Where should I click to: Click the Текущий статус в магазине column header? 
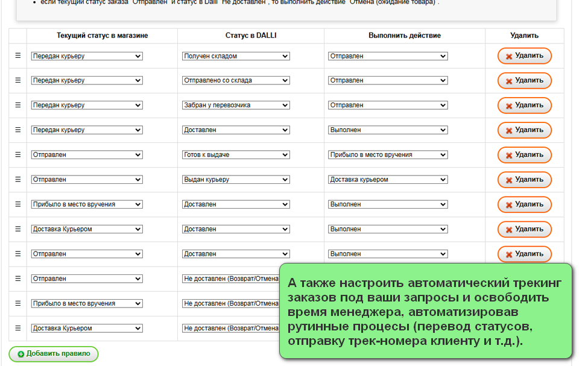pyautogui.click(x=103, y=36)
